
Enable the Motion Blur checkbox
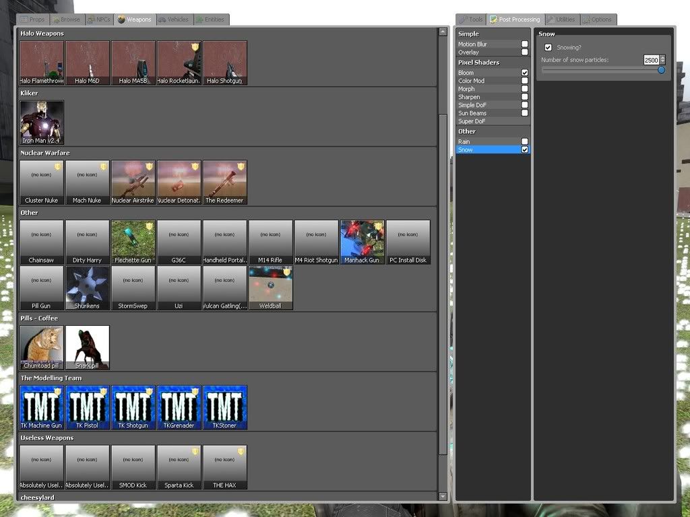[x=525, y=44]
